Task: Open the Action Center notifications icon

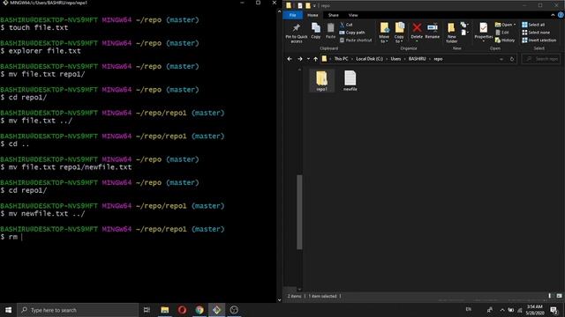Action: [x=554, y=310]
